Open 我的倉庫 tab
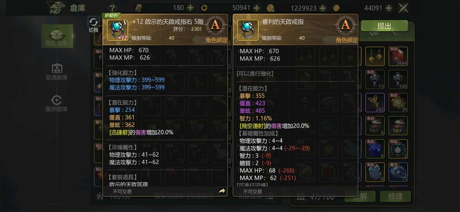 pos(57,36)
